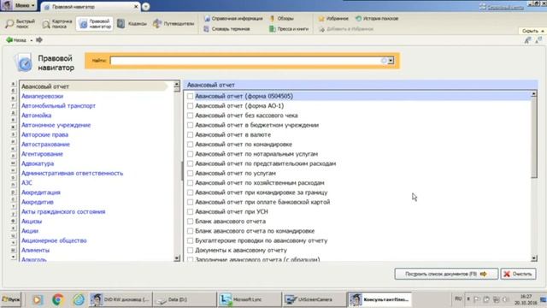This screenshot has width=547, height=308.
Task: Open Словарь терминов
Action: pos(226,29)
